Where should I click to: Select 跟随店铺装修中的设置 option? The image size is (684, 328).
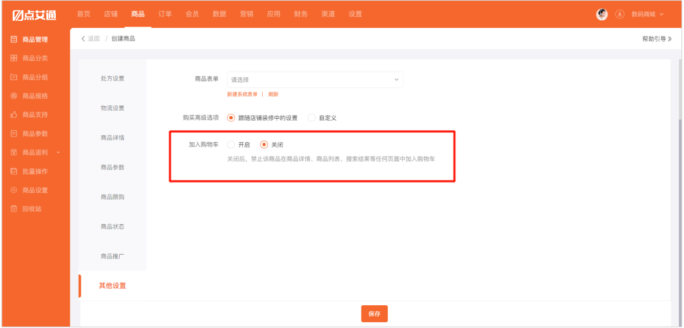(x=231, y=118)
